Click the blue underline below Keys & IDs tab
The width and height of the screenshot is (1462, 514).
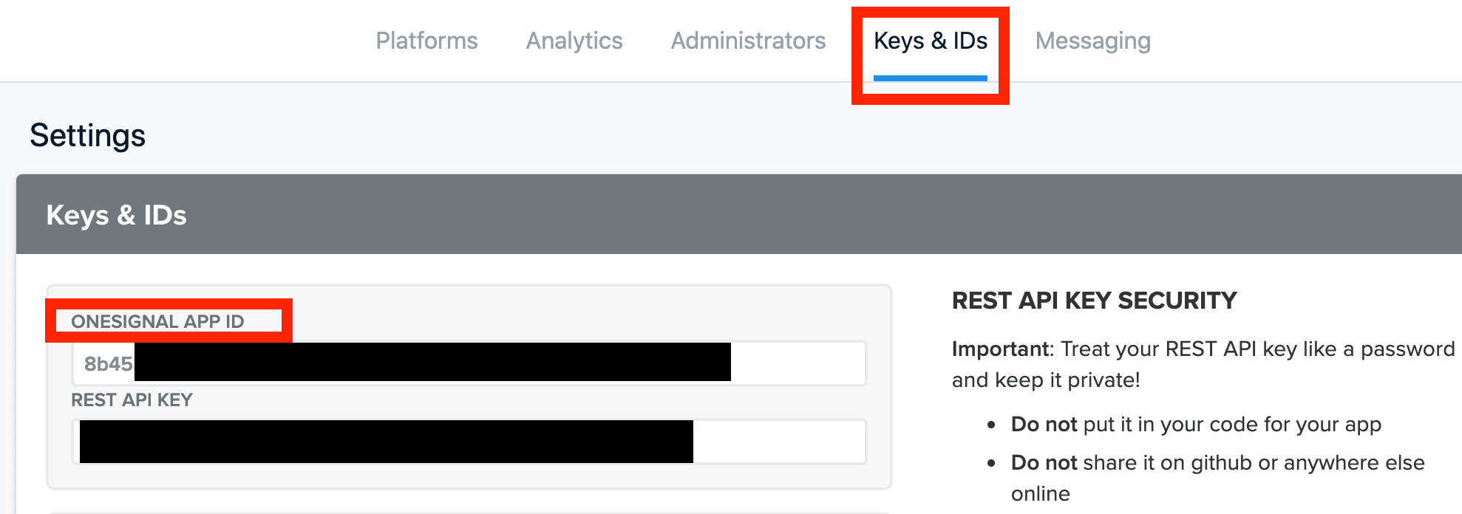[x=931, y=78]
